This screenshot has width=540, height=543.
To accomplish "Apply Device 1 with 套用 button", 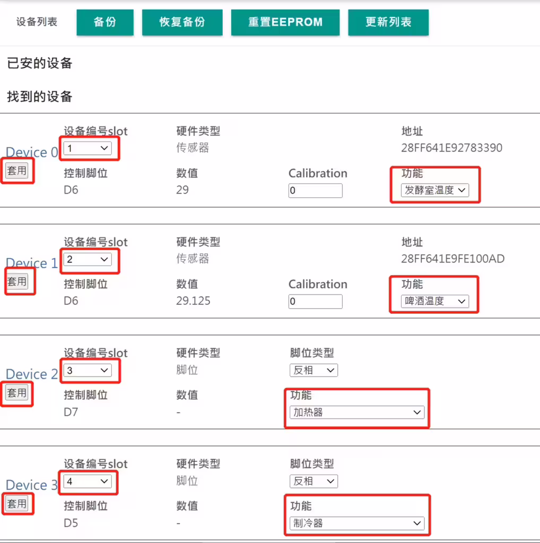I will coord(17,282).
